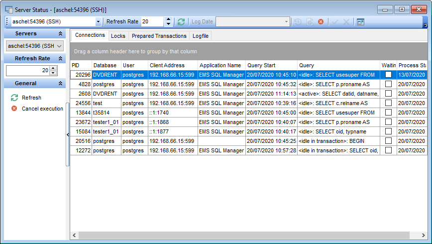Viewport: 432px width, 244px height.
Task: Increase the sidebar Refresh Rate spinner
Action: pyautogui.click(x=53, y=68)
